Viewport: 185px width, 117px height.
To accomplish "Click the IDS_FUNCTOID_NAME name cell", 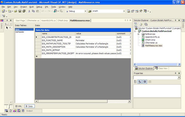I will [x=58, y=40].
